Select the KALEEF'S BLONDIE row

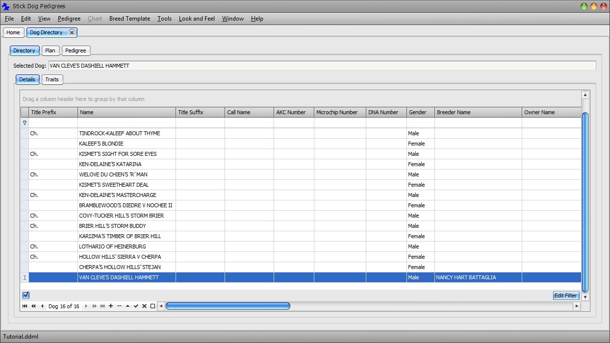tap(127, 144)
